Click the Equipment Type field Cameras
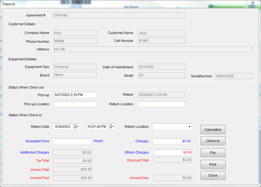 [x=75, y=67]
